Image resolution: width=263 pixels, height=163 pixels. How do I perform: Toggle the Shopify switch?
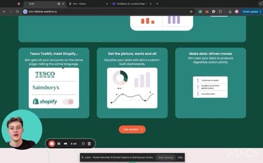(x=68, y=101)
